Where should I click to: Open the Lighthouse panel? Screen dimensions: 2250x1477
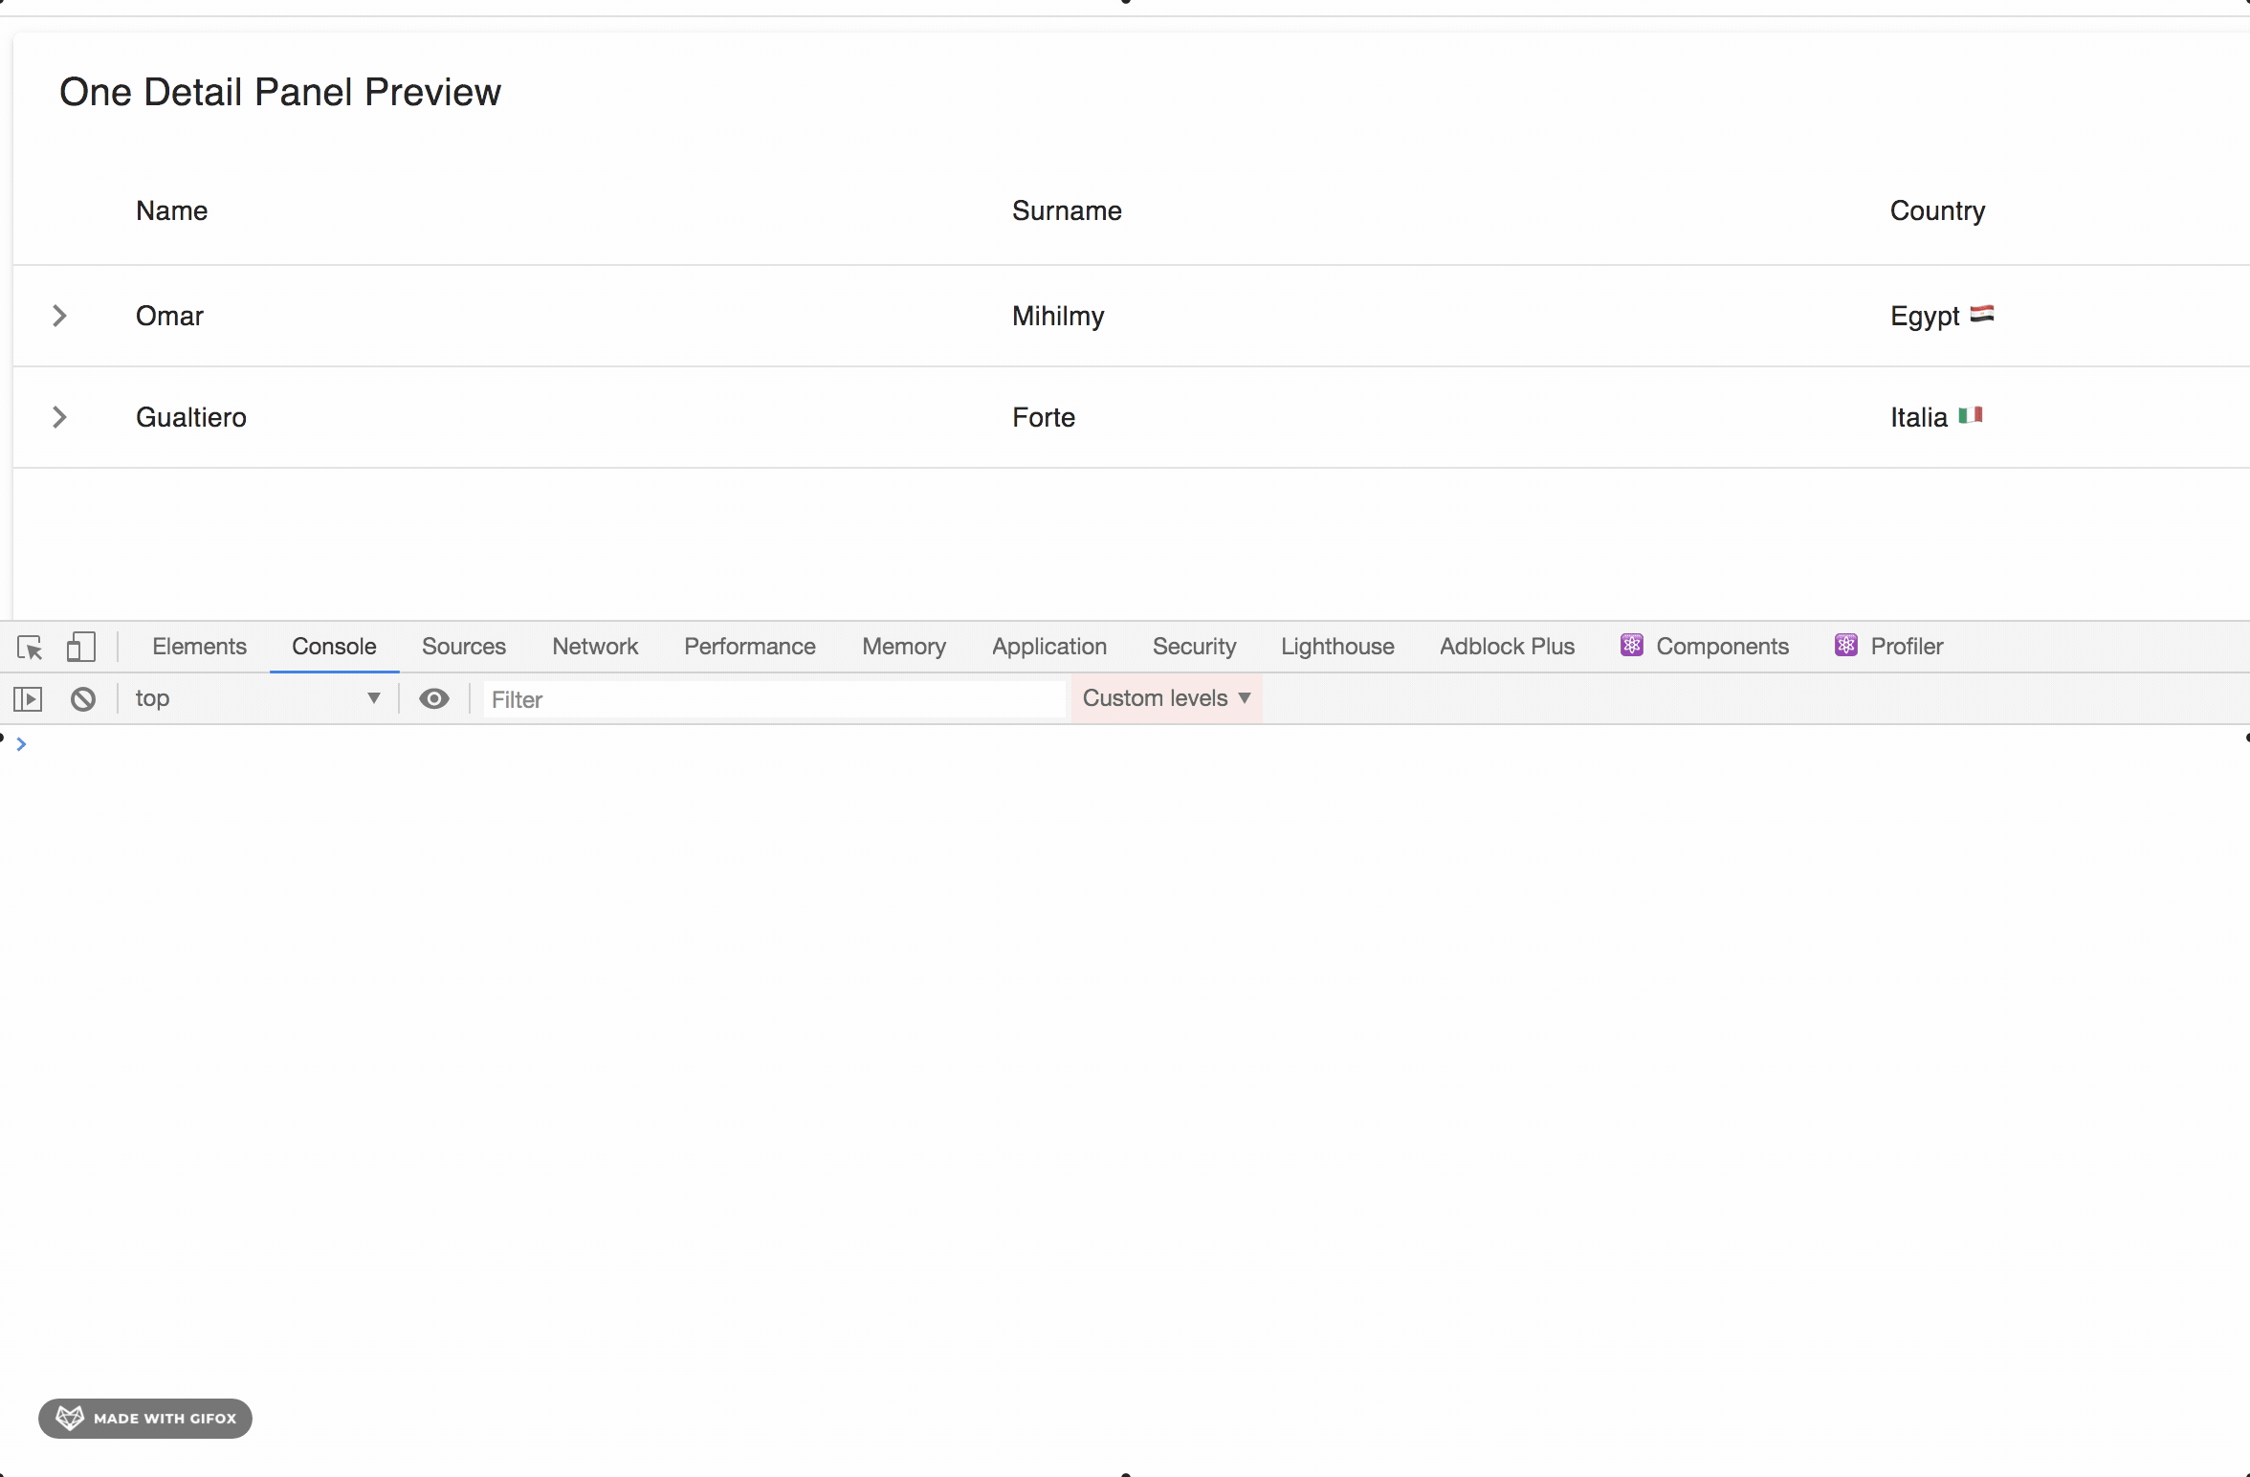coord(1336,646)
